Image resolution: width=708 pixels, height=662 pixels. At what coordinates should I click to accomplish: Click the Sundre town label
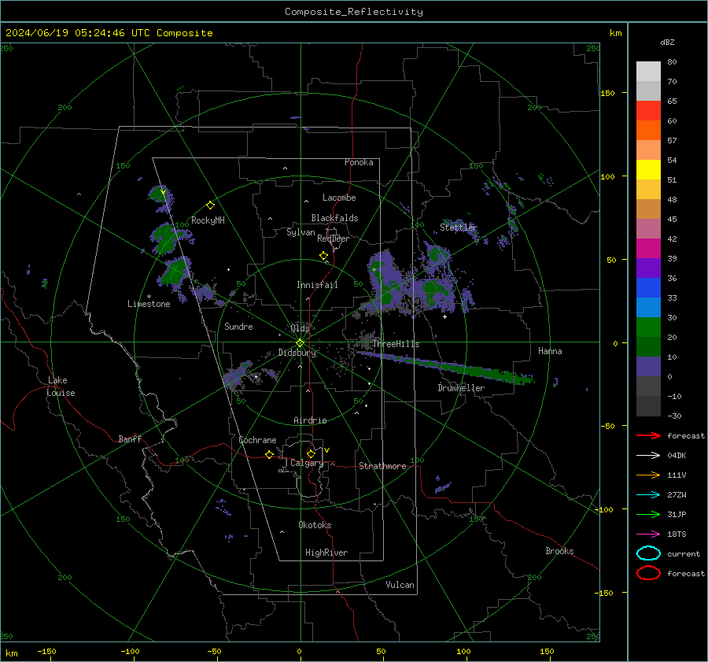tap(238, 326)
